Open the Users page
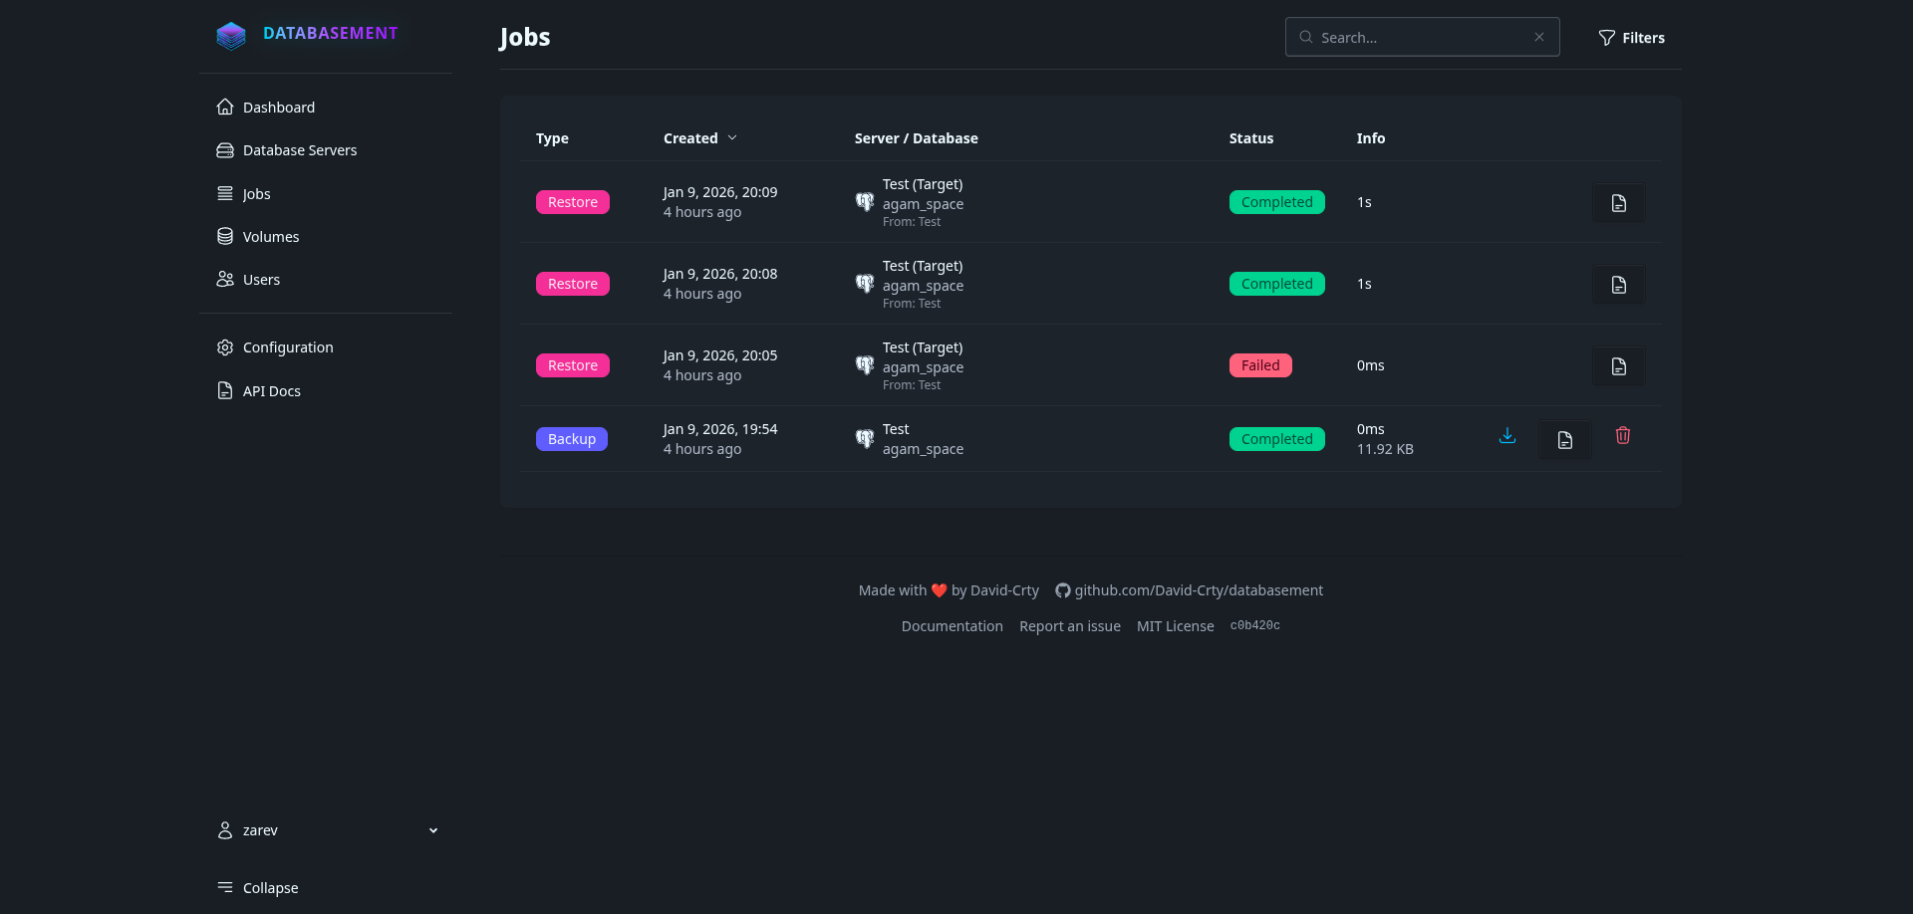This screenshot has width=1913, height=914. [261, 280]
